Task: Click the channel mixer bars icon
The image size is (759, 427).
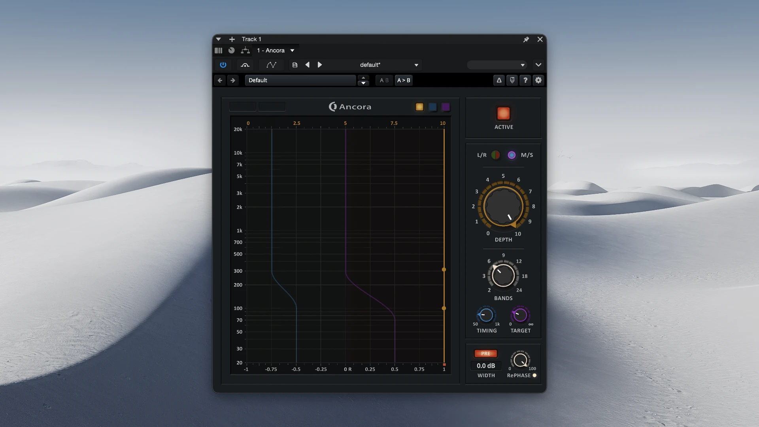Action: (x=218, y=51)
